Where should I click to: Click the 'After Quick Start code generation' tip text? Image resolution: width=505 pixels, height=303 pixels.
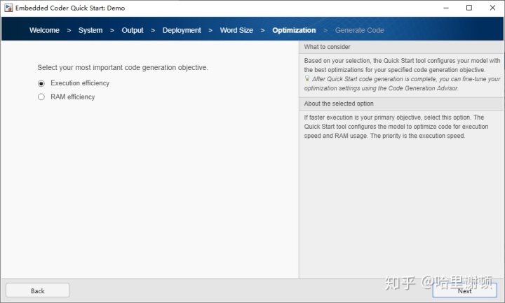(403, 83)
